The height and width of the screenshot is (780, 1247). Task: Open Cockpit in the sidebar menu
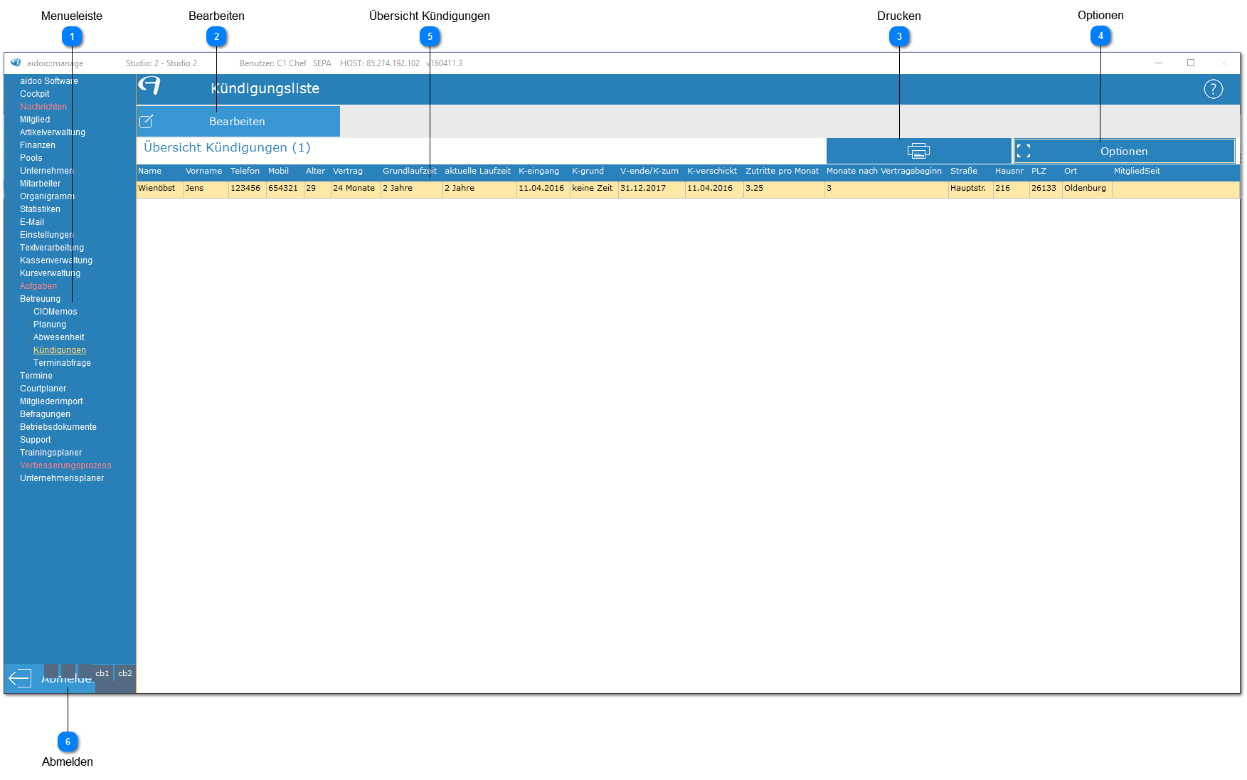35,94
